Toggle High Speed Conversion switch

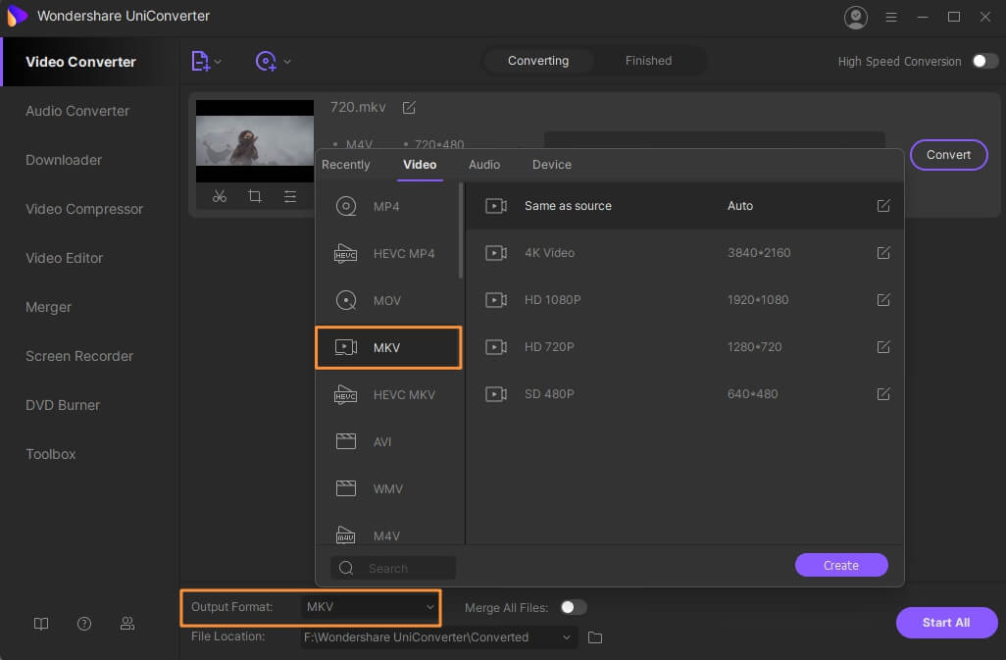coord(984,61)
